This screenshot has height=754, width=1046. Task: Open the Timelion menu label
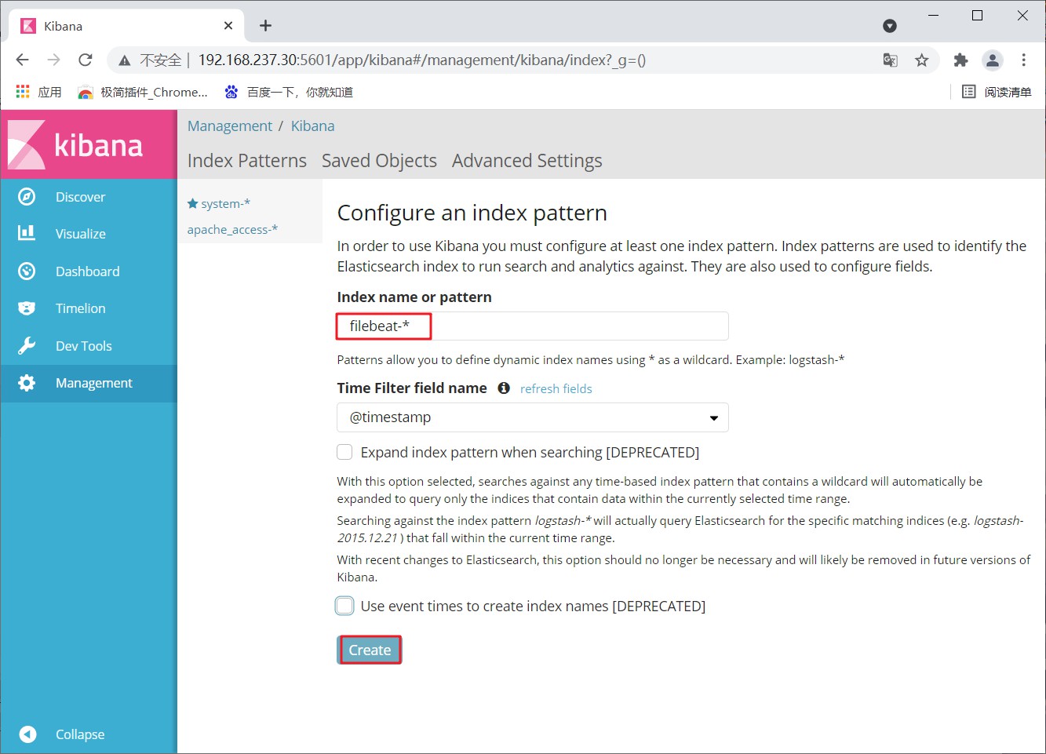[x=81, y=308]
